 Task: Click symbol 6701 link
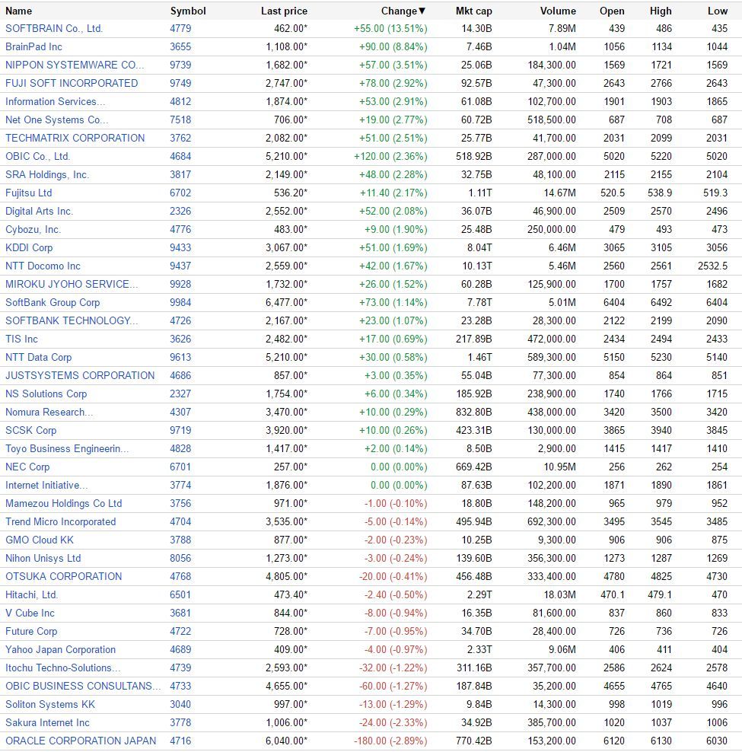click(x=180, y=467)
